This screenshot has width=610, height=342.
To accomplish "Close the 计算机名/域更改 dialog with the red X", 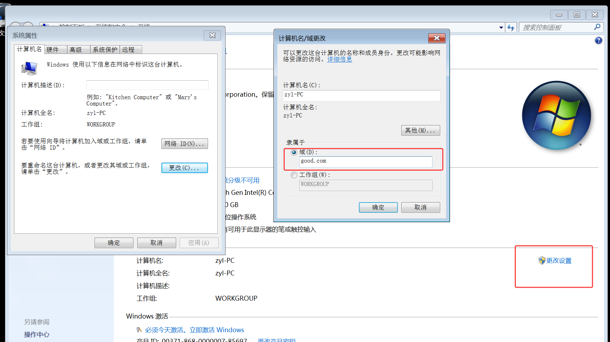I will click(x=437, y=38).
